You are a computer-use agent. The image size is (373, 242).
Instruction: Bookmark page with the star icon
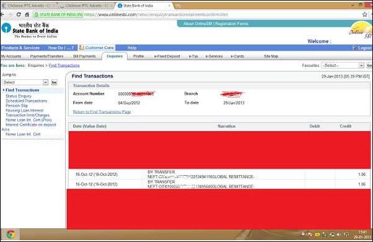tap(365, 14)
